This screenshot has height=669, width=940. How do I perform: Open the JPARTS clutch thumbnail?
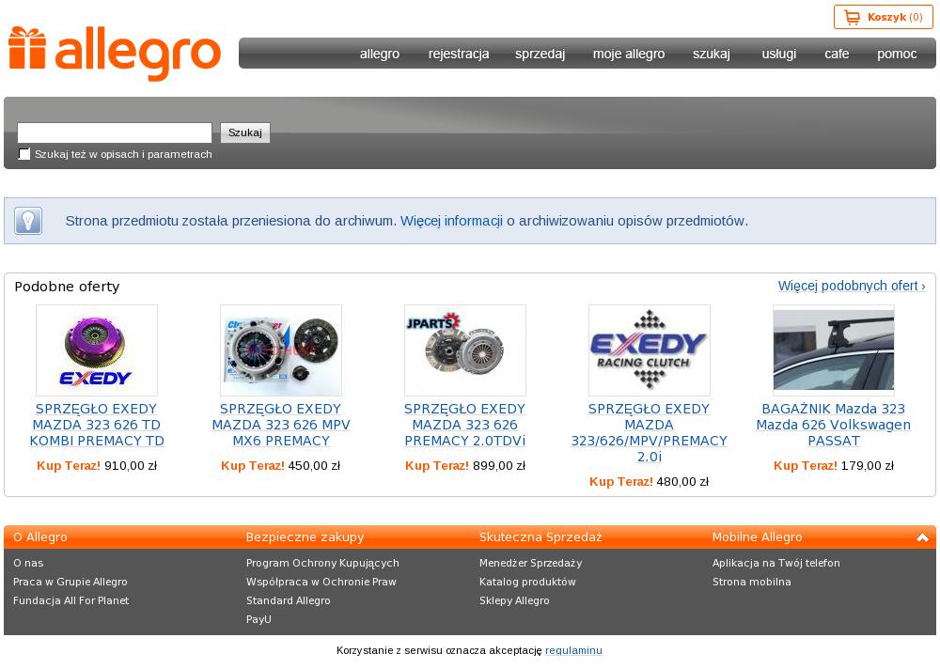(464, 350)
